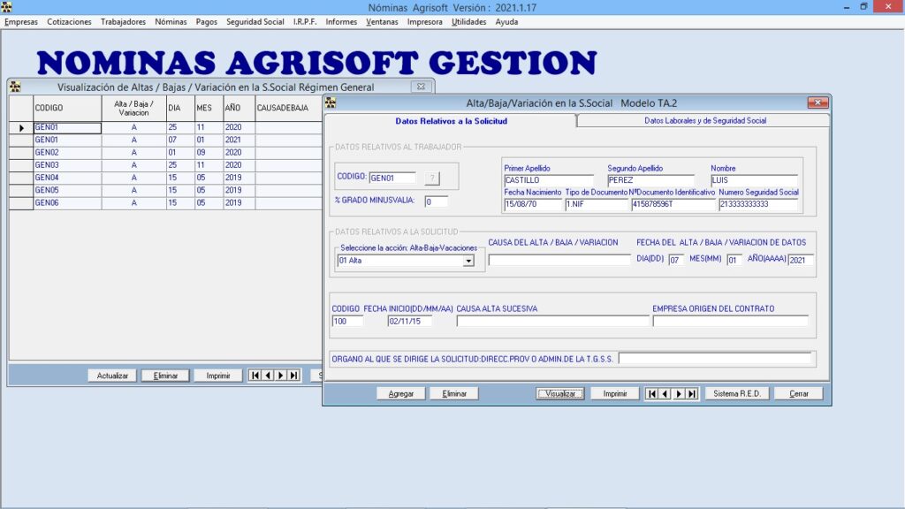905x509 pixels.
Task: Click the Nº Documento Identificativo field
Action: point(673,204)
